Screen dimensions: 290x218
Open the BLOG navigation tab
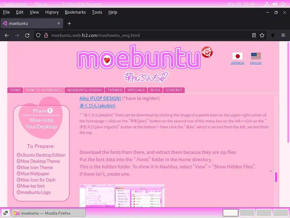click(155, 90)
